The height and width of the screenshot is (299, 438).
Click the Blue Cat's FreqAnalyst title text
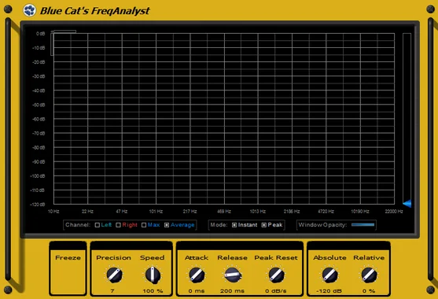[94, 11]
